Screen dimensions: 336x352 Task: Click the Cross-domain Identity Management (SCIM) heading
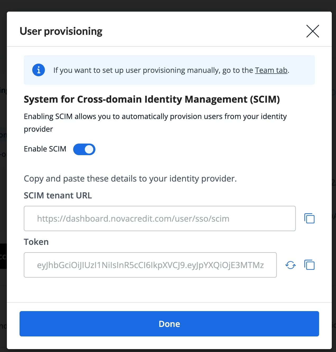[152, 99]
